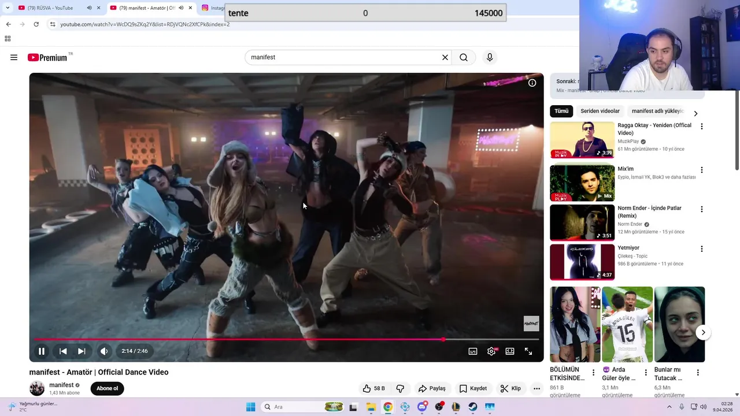740x416 pixels.
Task: Open the Mix'im playlist thumbnail
Action: pyautogui.click(x=582, y=183)
